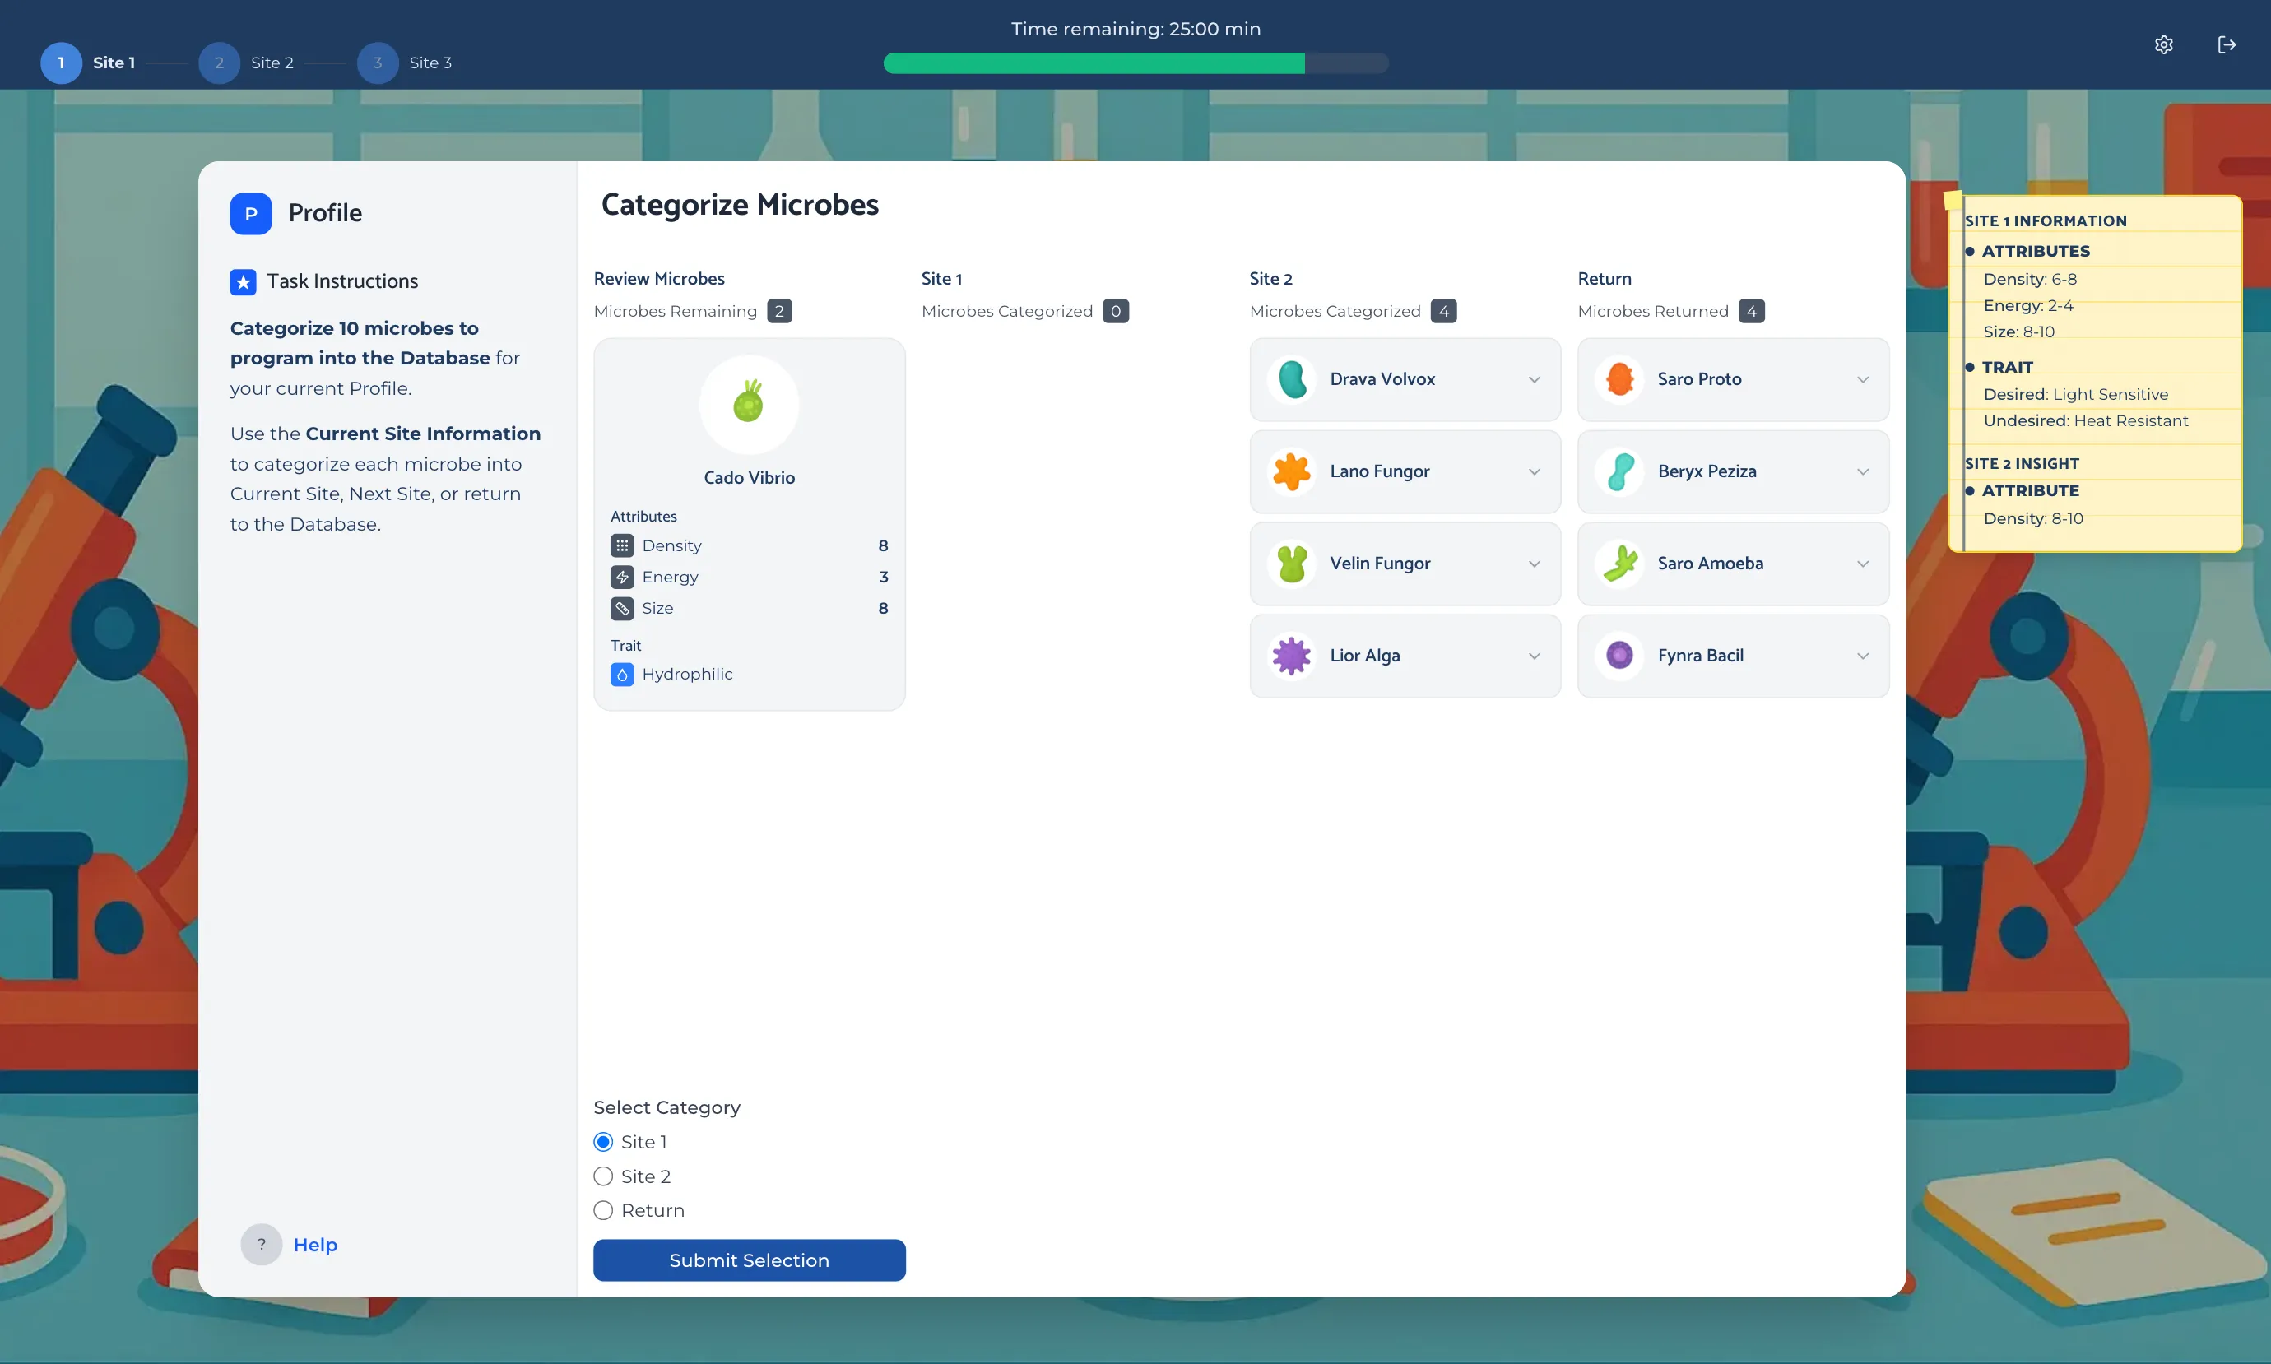Click the Site 1 Information sticky note
Screen dimensions: 2271x1364
[2096, 373]
